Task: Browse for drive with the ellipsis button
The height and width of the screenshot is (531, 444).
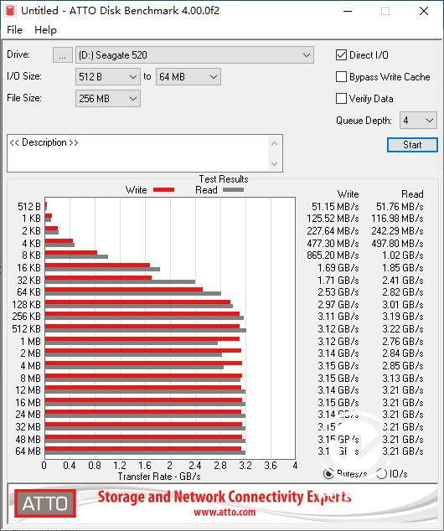Action: coord(62,55)
